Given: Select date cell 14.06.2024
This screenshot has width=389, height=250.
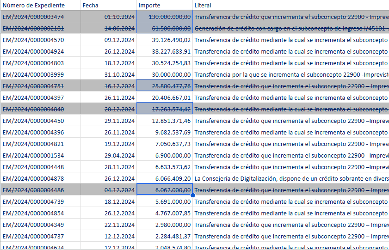Looking at the screenshot, I should tap(109, 29).
